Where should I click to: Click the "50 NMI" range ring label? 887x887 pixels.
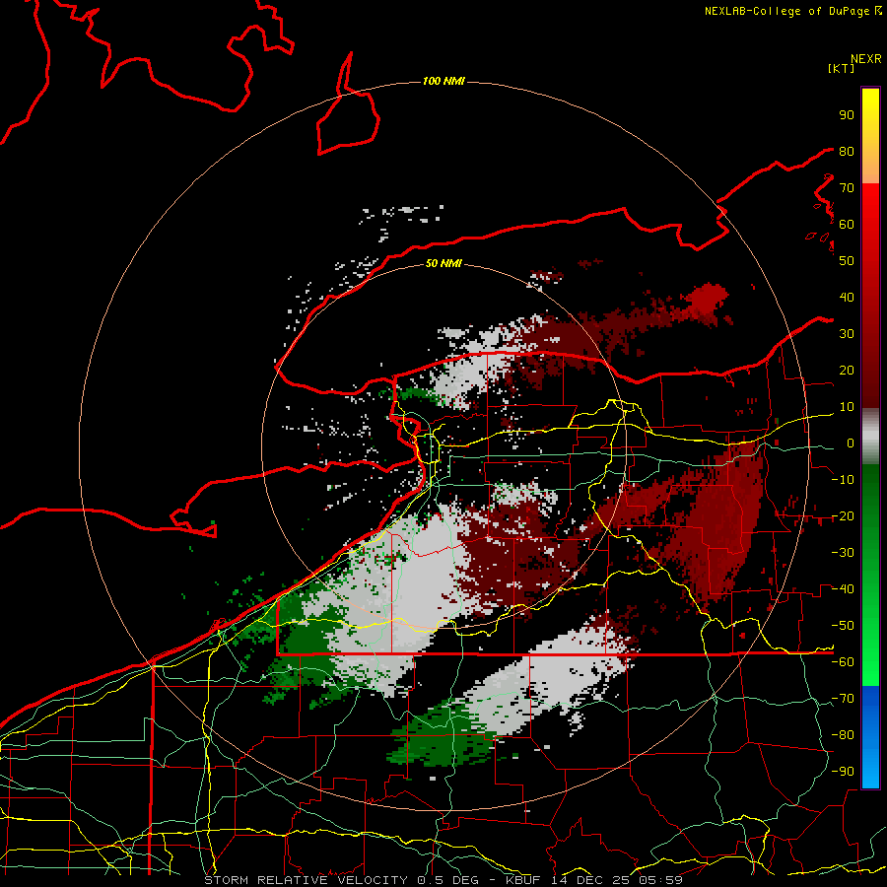(443, 263)
